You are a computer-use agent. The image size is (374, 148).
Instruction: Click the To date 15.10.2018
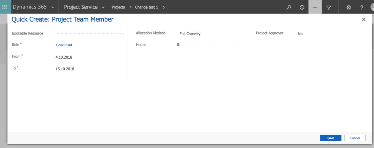coord(65,69)
